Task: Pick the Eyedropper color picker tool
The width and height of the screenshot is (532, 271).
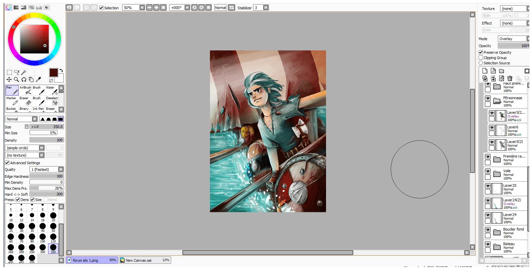Action: tap(38, 79)
